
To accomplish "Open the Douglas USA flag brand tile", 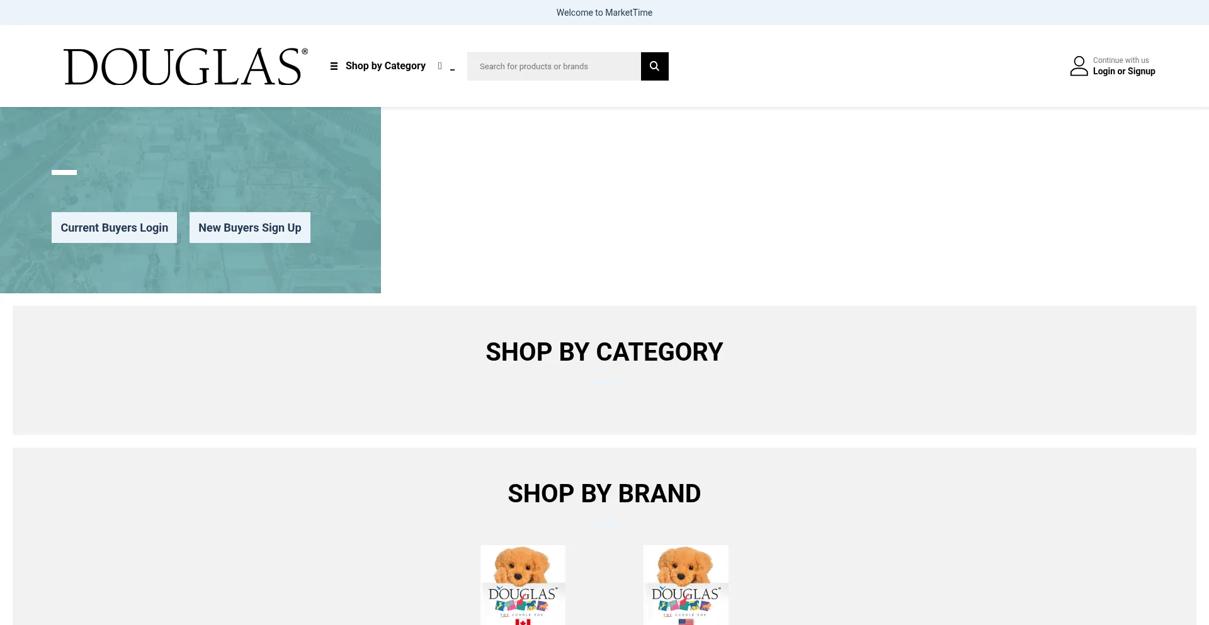I will pyautogui.click(x=686, y=585).
